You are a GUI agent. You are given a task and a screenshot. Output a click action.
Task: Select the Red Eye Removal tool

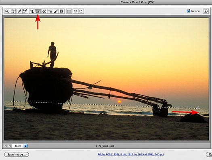50,11
